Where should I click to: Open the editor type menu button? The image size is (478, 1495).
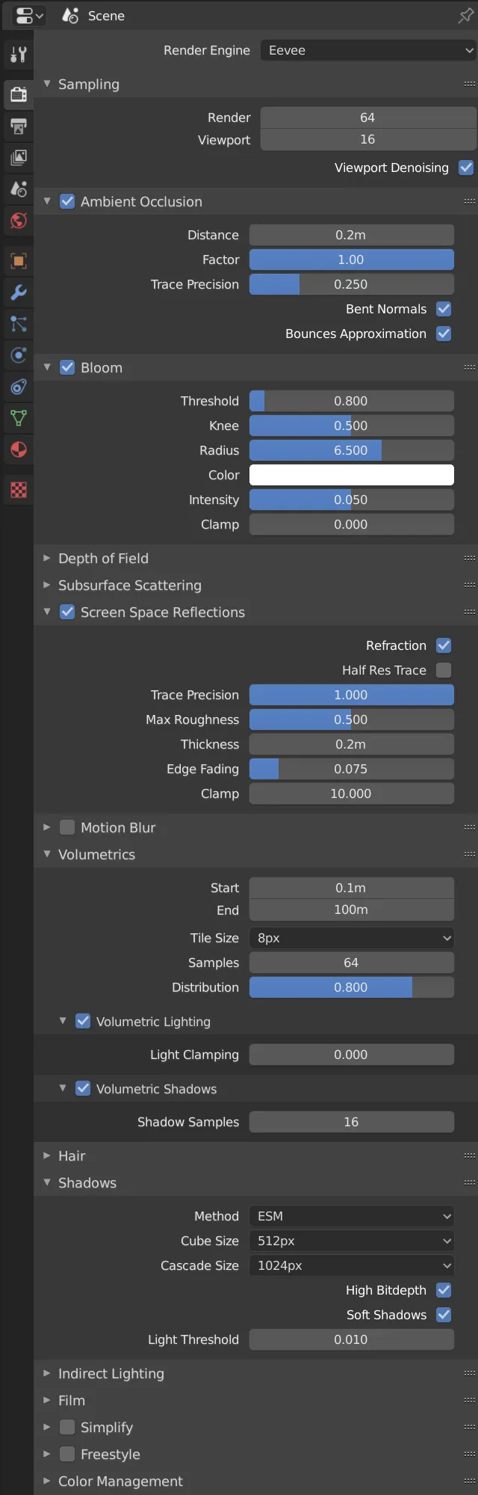[x=29, y=16]
